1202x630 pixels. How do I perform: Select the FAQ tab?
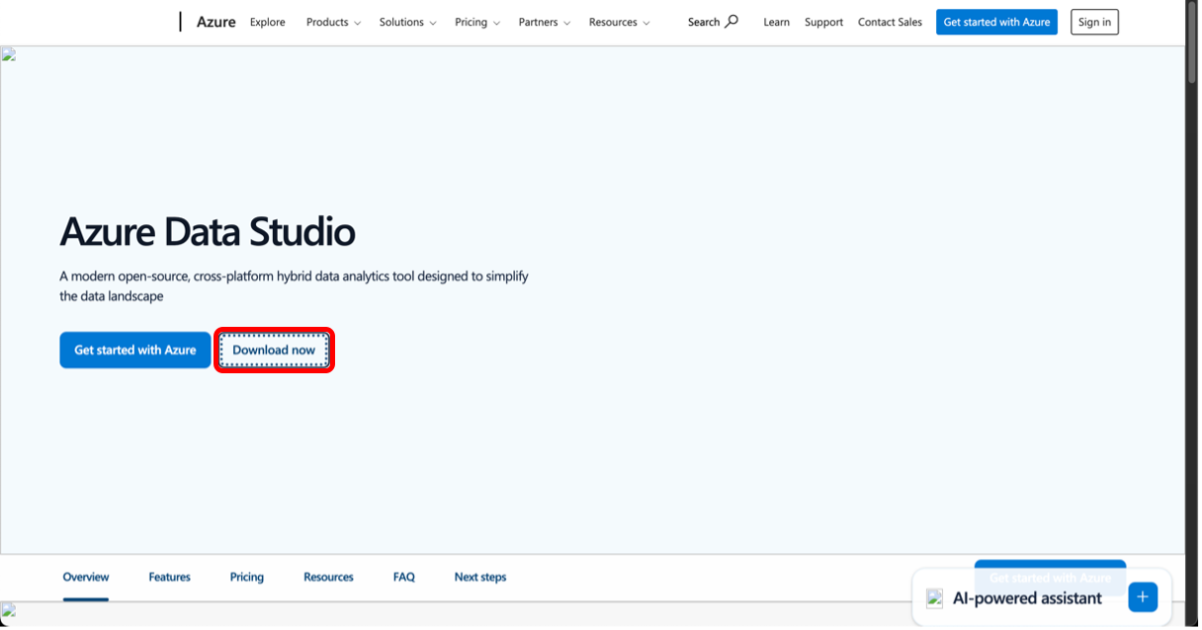coord(403,578)
